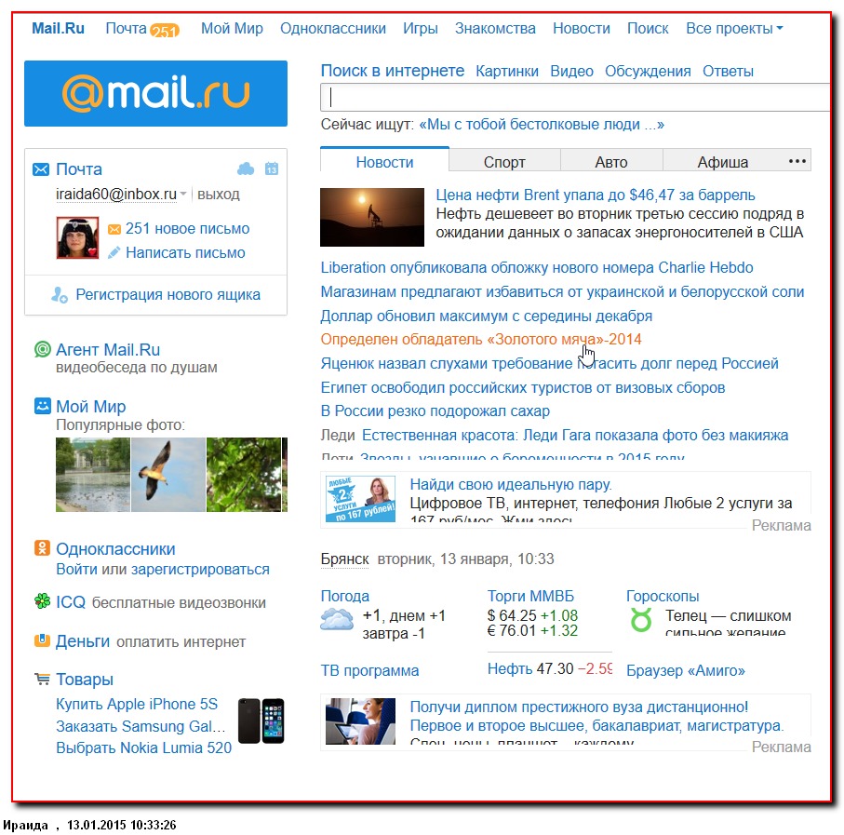Image resolution: width=844 pixels, height=835 pixels.
Task: Open Charlie Hebdo cover news link
Action: tap(537, 267)
